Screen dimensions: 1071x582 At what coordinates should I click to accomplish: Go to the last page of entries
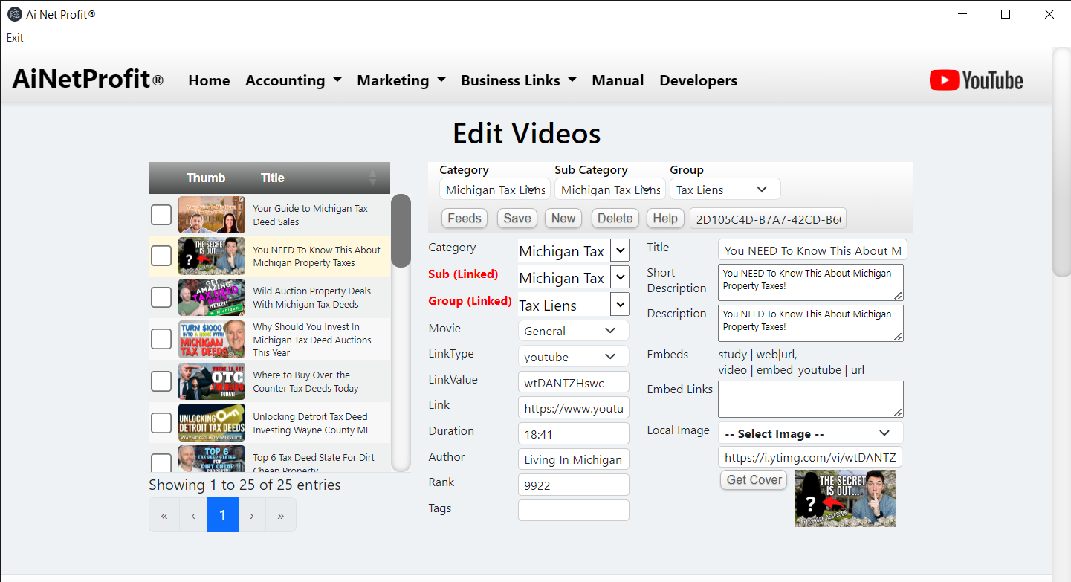280,515
